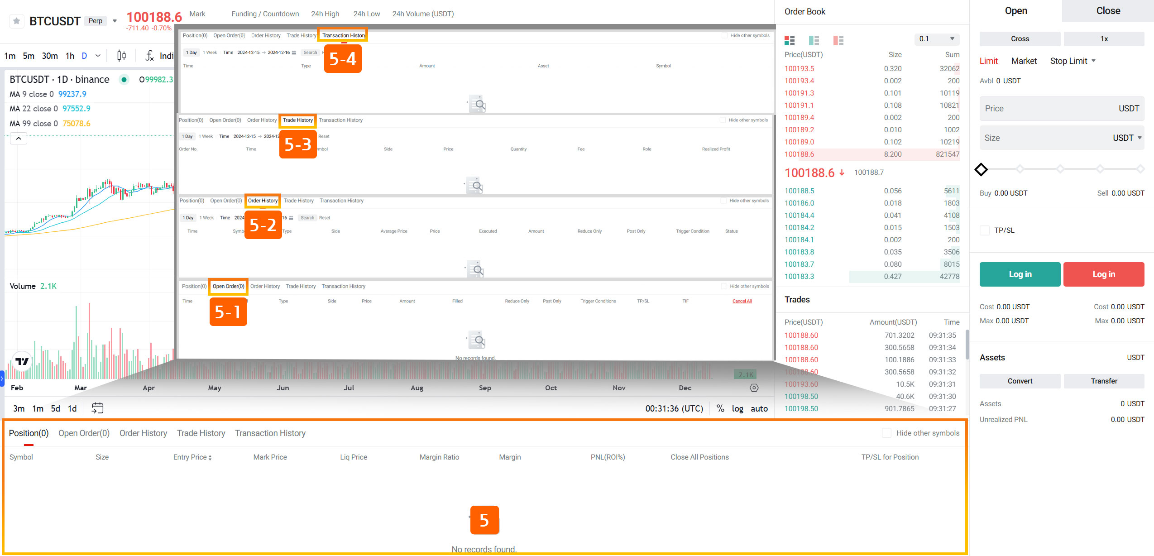Select the Market order type
The width and height of the screenshot is (1154, 556).
[x=1024, y=61]
